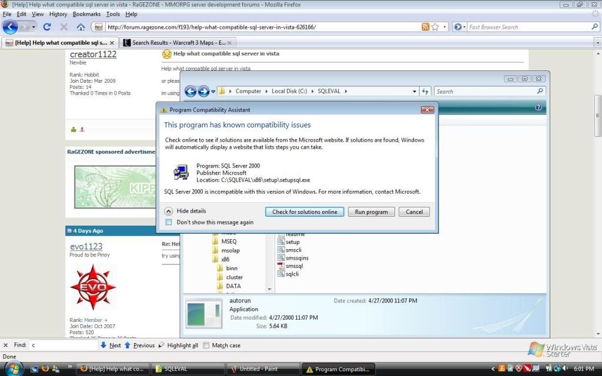Click the Run program button
The height and width of the screenshot is (376, 602).
(371, 212)
